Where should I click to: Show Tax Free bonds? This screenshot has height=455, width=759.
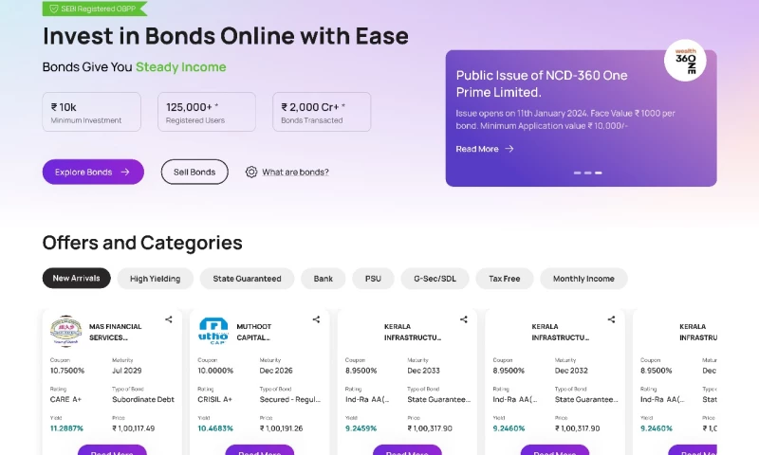[x=504, y=279]
